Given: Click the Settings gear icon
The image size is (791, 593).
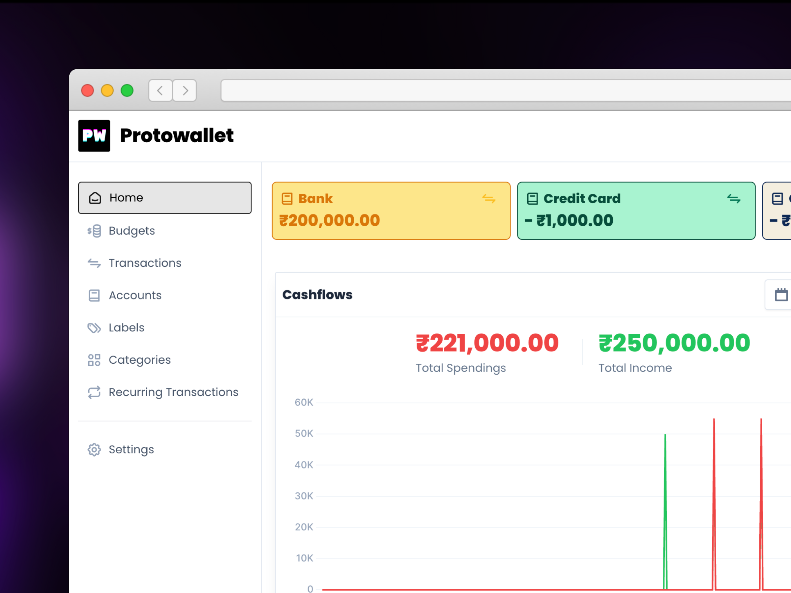Looking at the screenshot, I should 94,449.
